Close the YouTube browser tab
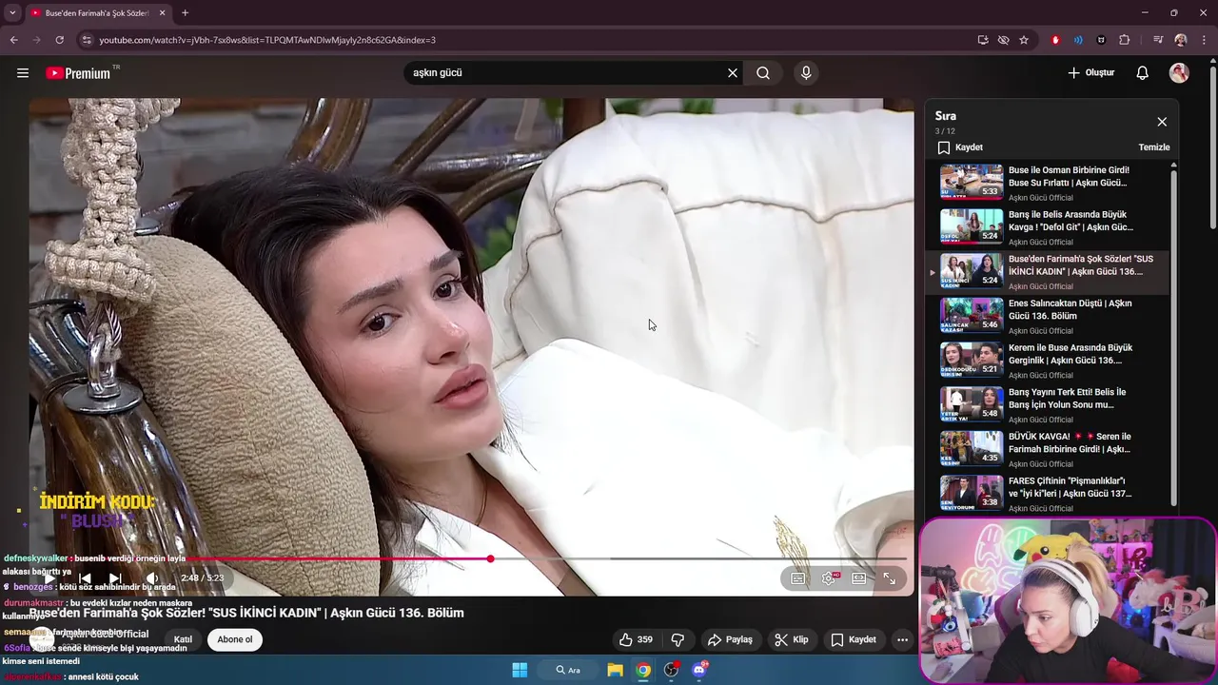 coord(162,13)
